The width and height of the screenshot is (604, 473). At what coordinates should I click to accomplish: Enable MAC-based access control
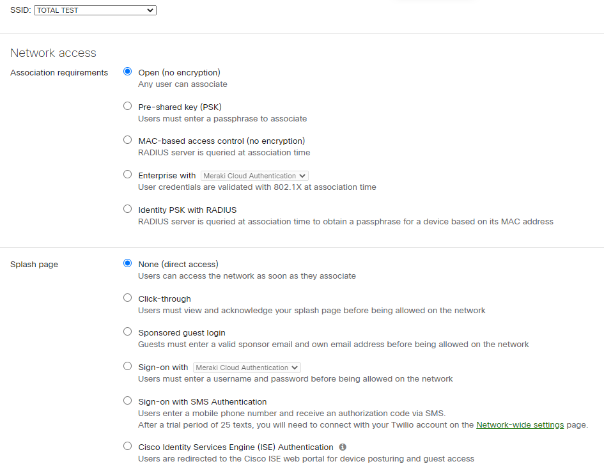point(127,139)
